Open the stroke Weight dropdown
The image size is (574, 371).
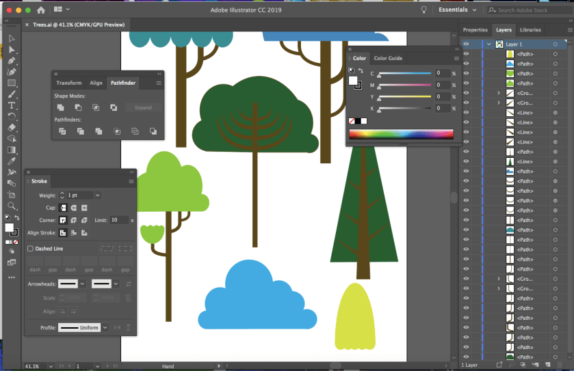[x=97, y=195]
